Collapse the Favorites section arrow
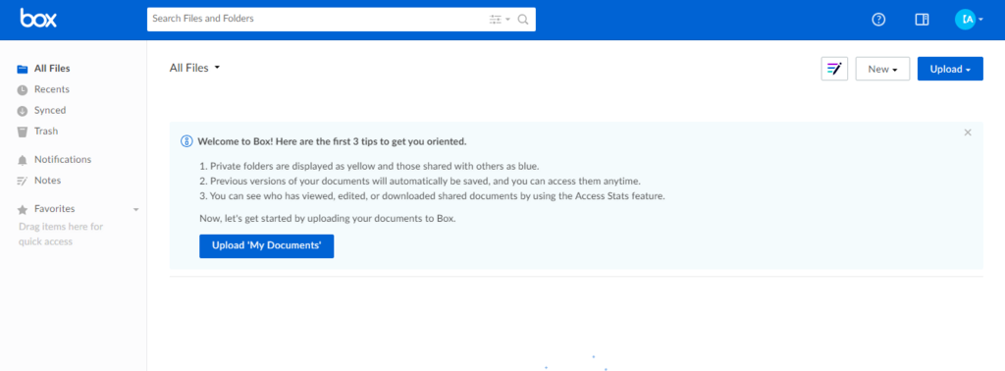The image size is (1005, 371). (135, 209)
